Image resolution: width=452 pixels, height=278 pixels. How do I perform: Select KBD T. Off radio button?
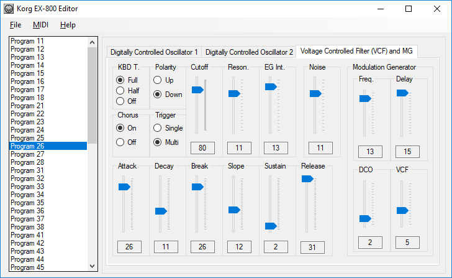pyautogui.click(x=126, y=101)
